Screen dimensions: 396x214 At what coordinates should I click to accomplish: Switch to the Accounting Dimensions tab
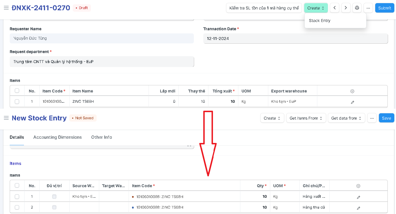click(58, 137)
